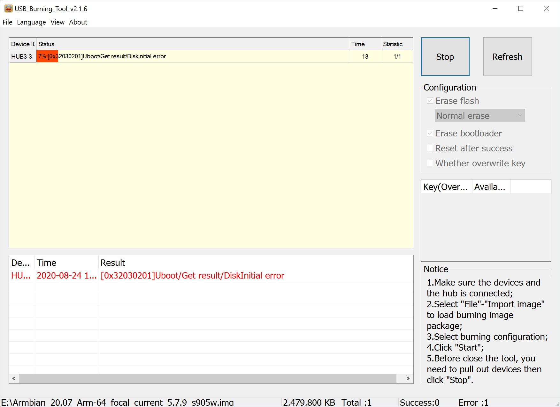The image size is (560, 407).
Task: Click the Result column header
Action: tap(112, 263)
